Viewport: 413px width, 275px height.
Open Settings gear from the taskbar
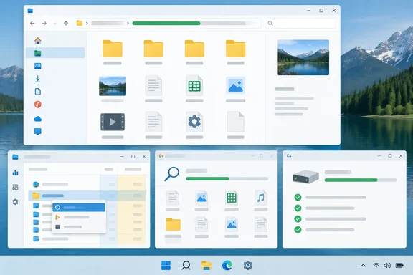247,265
